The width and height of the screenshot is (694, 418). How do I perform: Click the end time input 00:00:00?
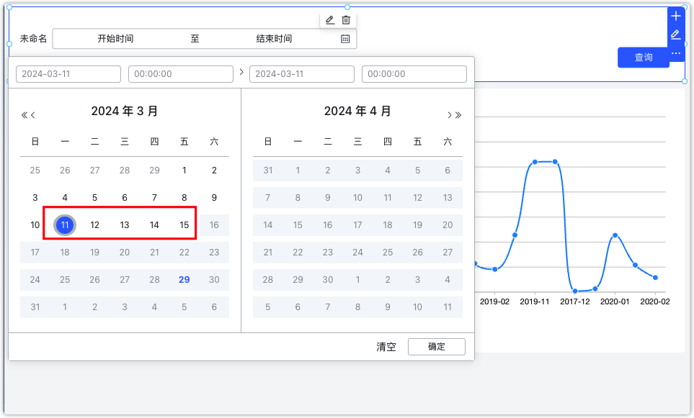pos(414,74)
